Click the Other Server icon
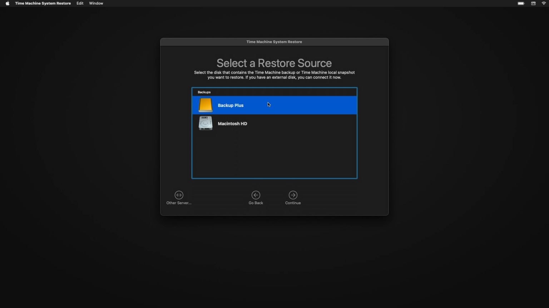 tap(179, 195)
